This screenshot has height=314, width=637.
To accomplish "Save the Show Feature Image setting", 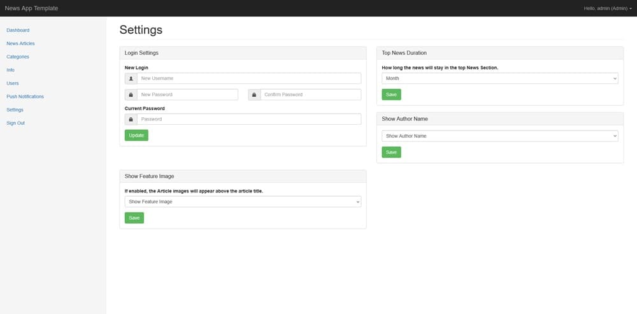I will click(x=134, y=218).
